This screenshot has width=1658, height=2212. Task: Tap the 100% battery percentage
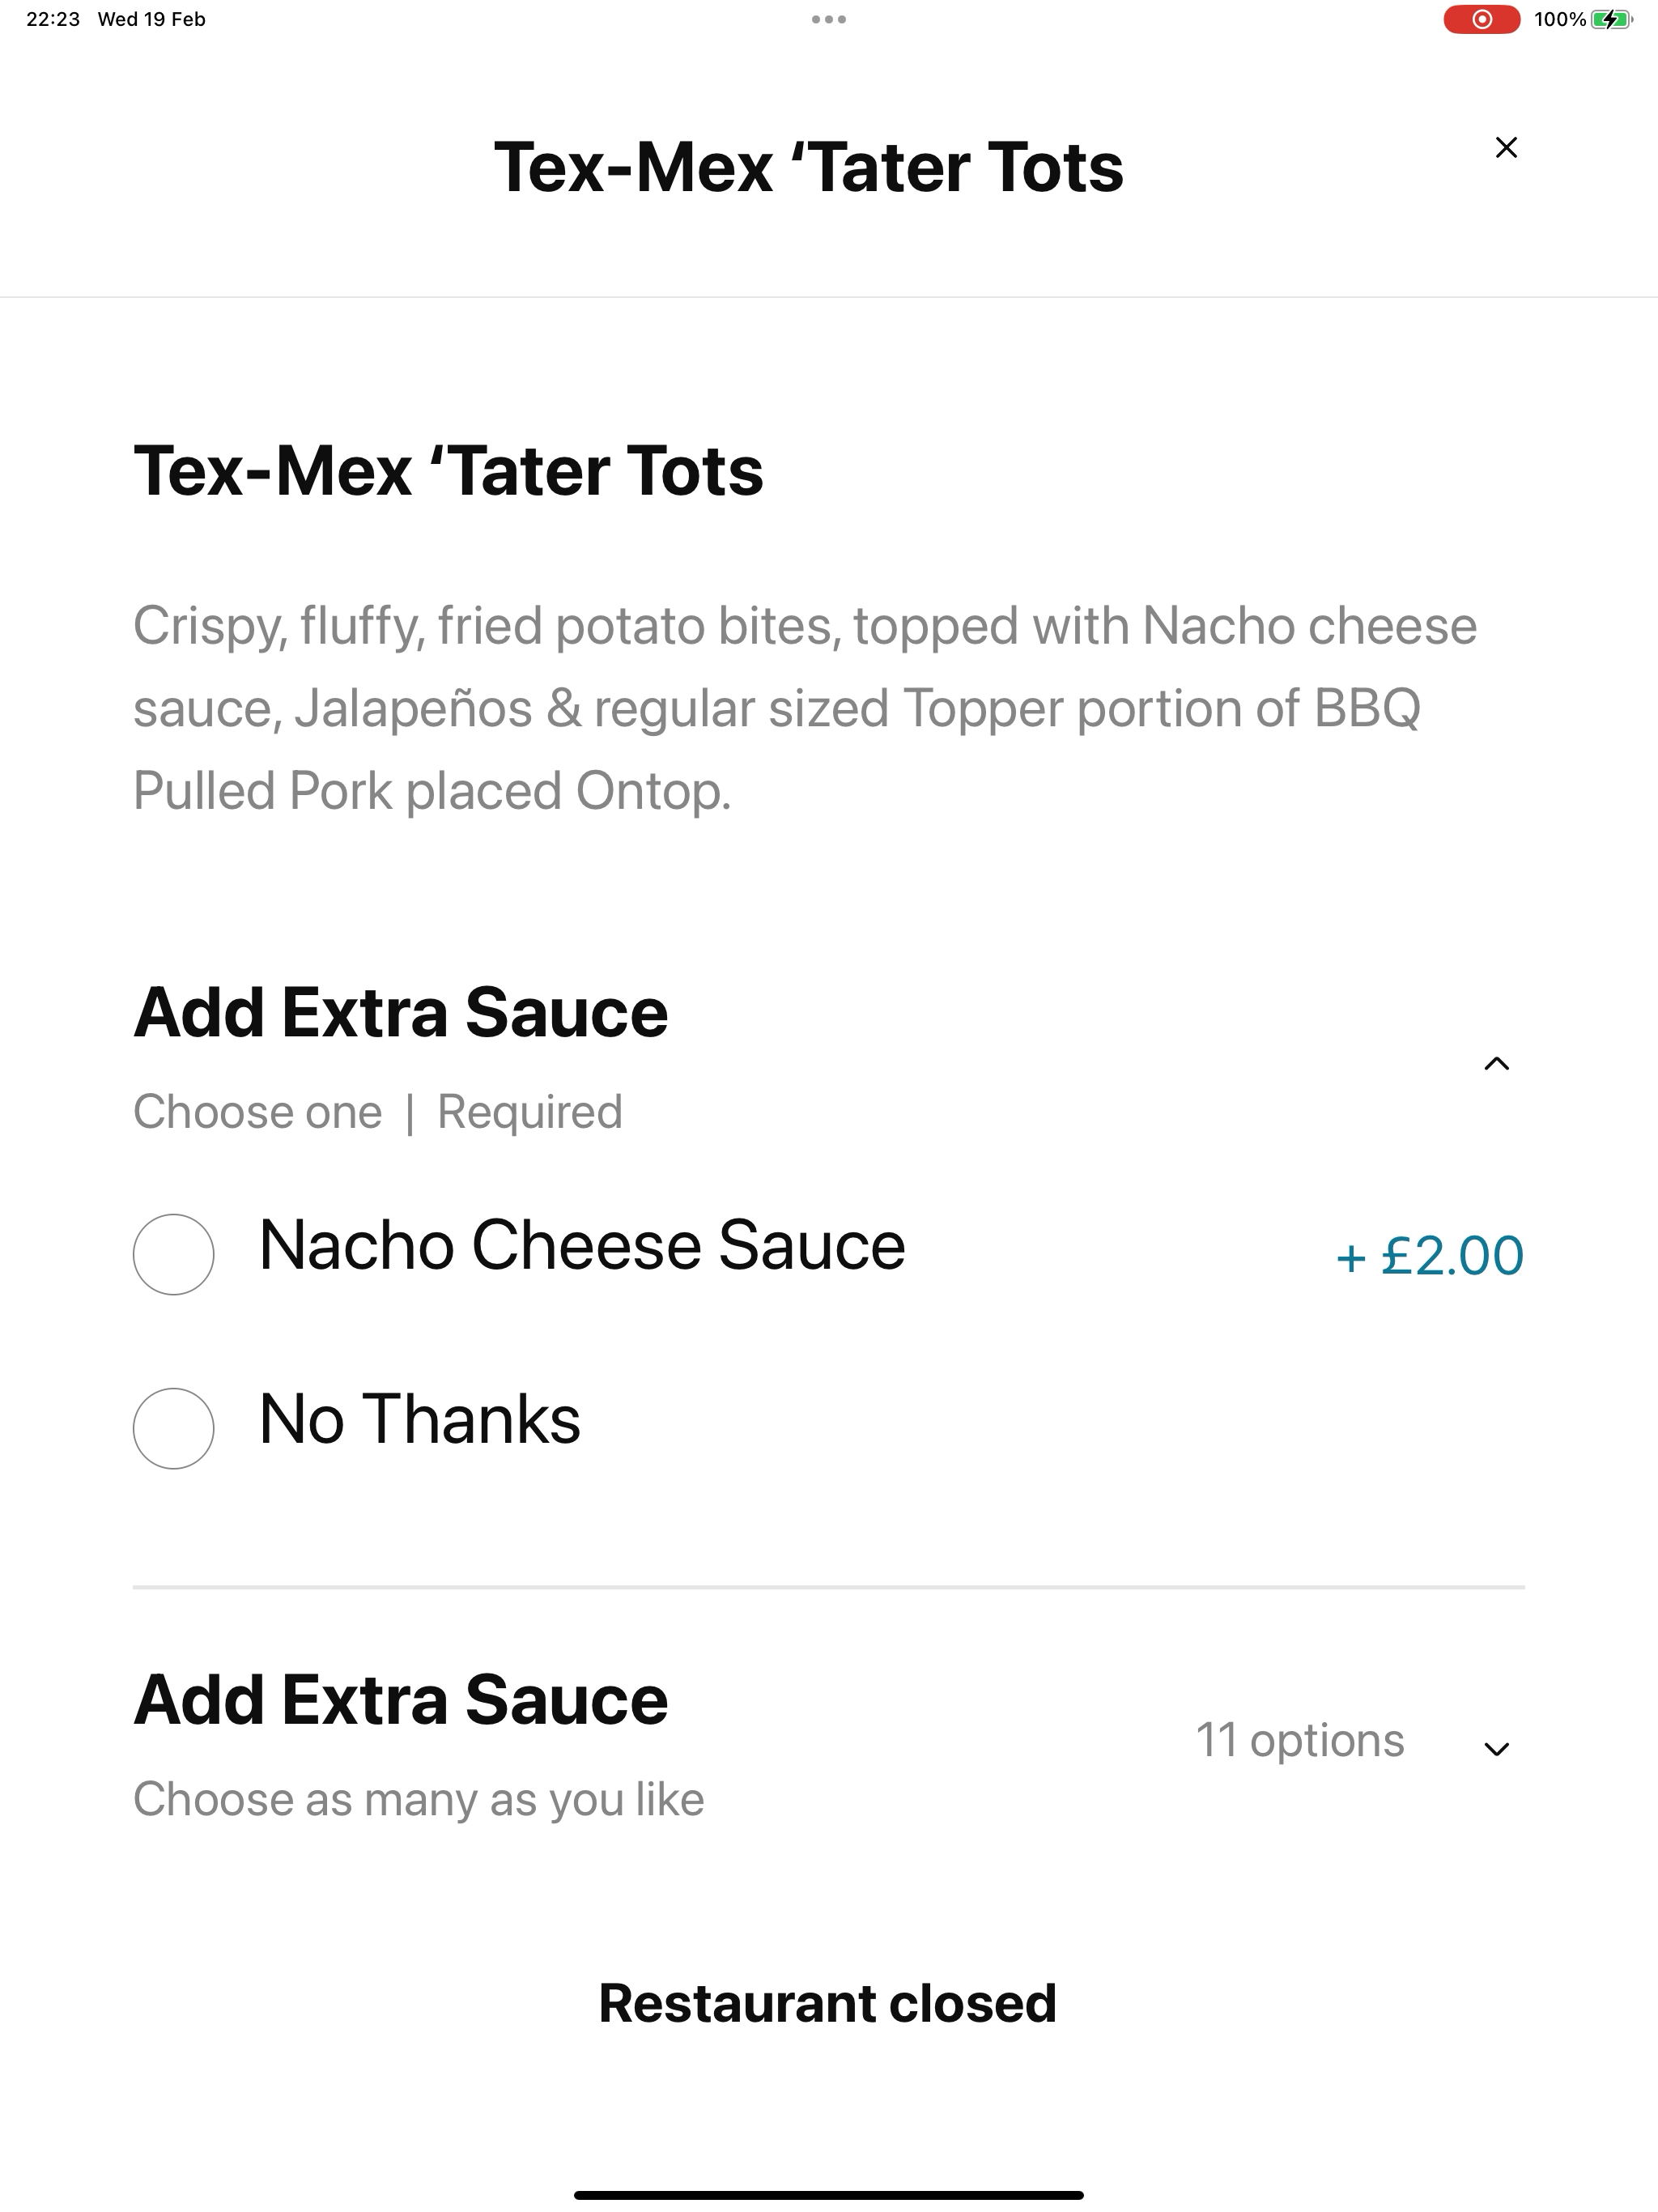point(1559,19)
